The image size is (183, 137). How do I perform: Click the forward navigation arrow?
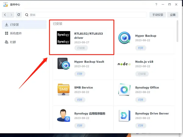(x=11, y=15)
